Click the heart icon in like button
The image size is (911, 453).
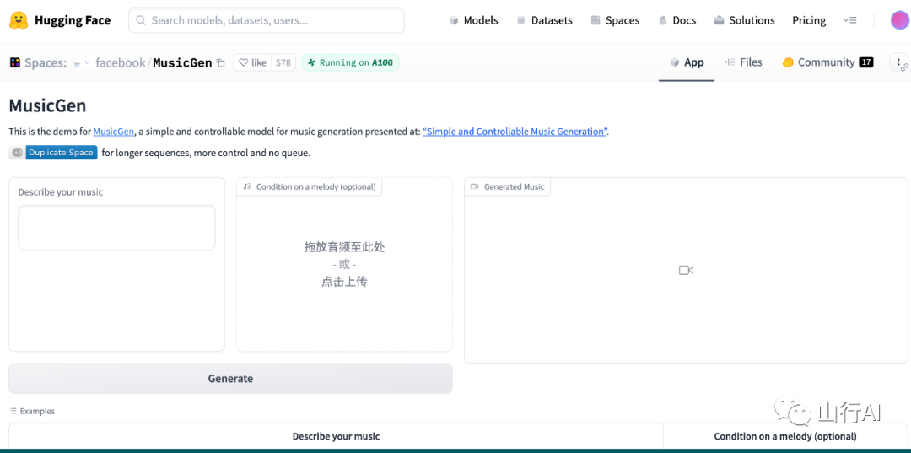(x=244, y=62)
